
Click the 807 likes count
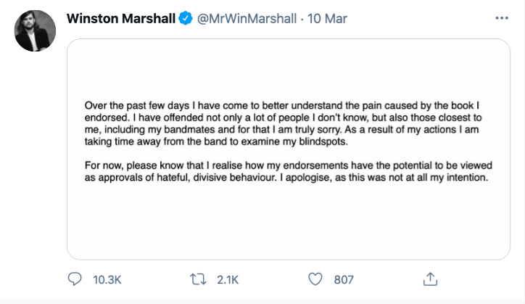[344, 279]
